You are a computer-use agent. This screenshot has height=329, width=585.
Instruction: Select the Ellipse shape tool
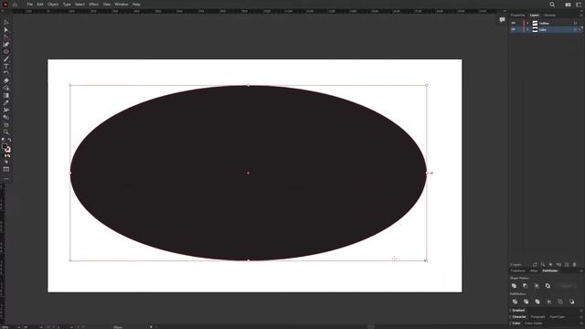coord(6,51)
